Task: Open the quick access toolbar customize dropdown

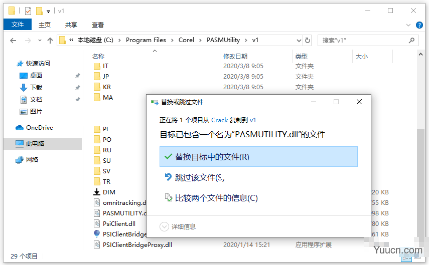Action: (x=49, y=11)
